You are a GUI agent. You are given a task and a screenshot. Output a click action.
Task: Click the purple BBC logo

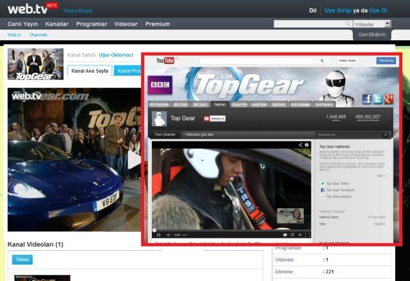click(160, 85)
